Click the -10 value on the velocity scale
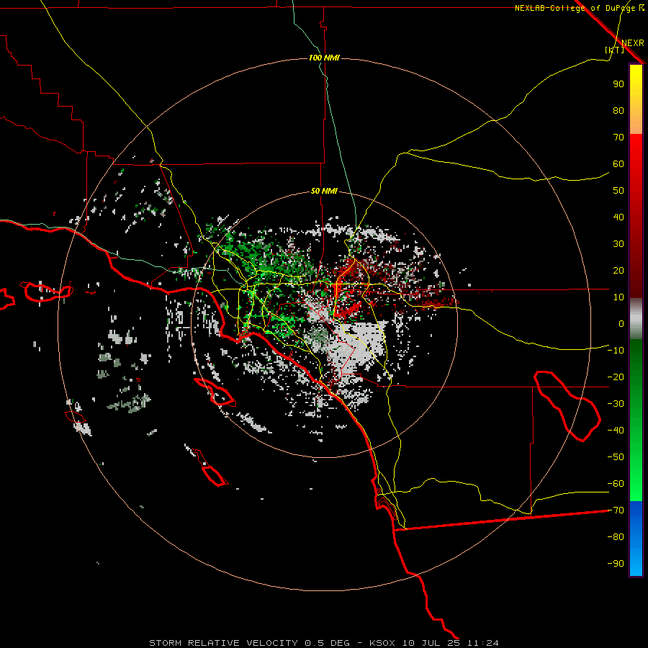 pyautogui.click(x=616, y=351)
